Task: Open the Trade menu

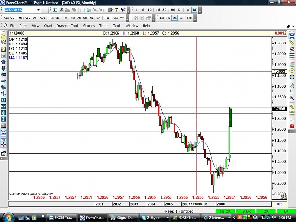Action: pos(104,26)
